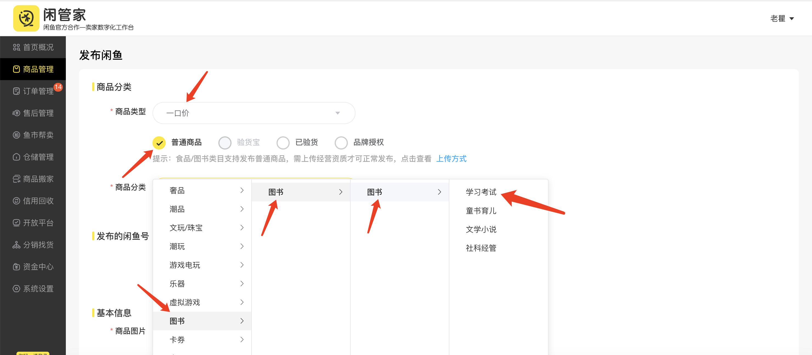Screen dimensions: 812x355
Task: Open 仓储管理 sidebar section
Action: pyautogui.click(x=33, y=157)
